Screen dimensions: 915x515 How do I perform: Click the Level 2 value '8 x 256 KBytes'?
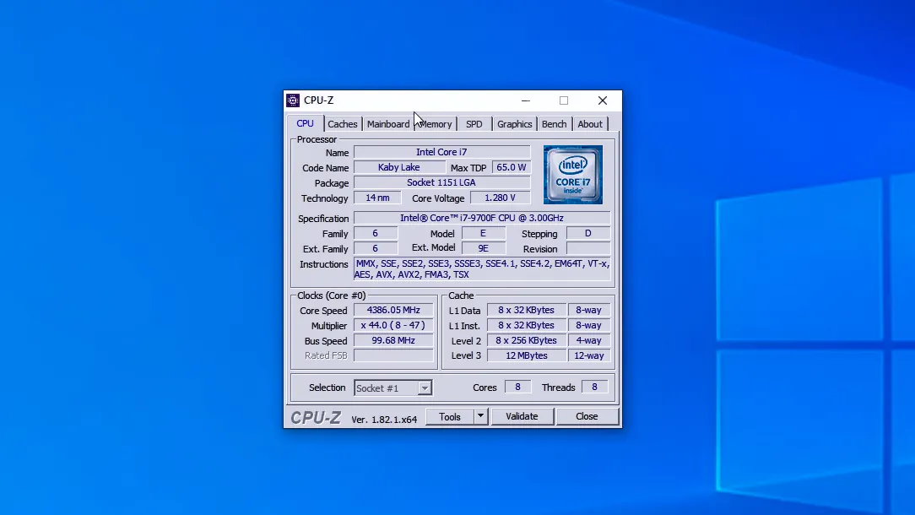click(x=527, y=340)
